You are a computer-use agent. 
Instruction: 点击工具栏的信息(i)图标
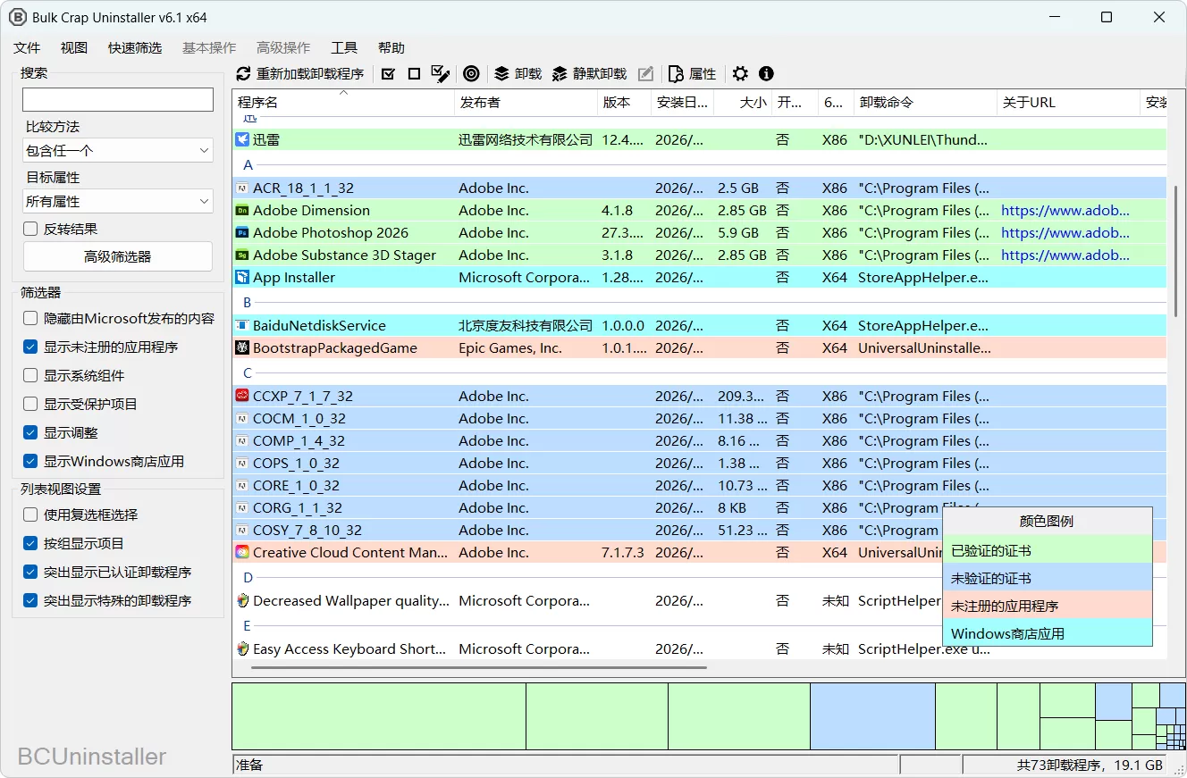[x=767, y=74]
